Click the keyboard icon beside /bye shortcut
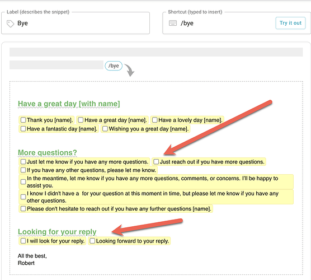Image resolution: width=311 pixels, height=280 pixels. pyautogui.click(x=172, y=23)
